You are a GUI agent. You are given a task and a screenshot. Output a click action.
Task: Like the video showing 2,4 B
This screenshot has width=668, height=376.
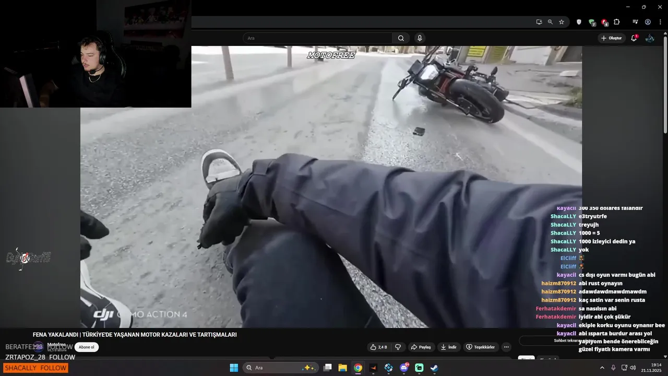click(x=378, y=347)
